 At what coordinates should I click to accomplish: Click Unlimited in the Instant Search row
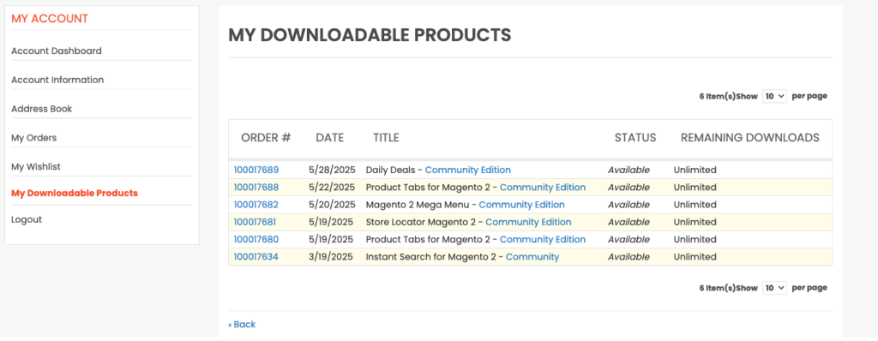[695, 256]
